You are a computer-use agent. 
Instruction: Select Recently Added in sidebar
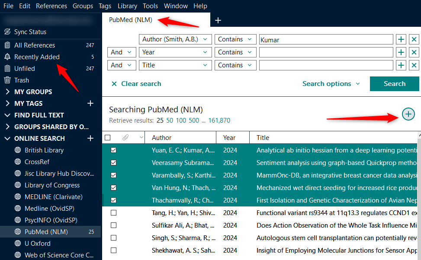37,57
